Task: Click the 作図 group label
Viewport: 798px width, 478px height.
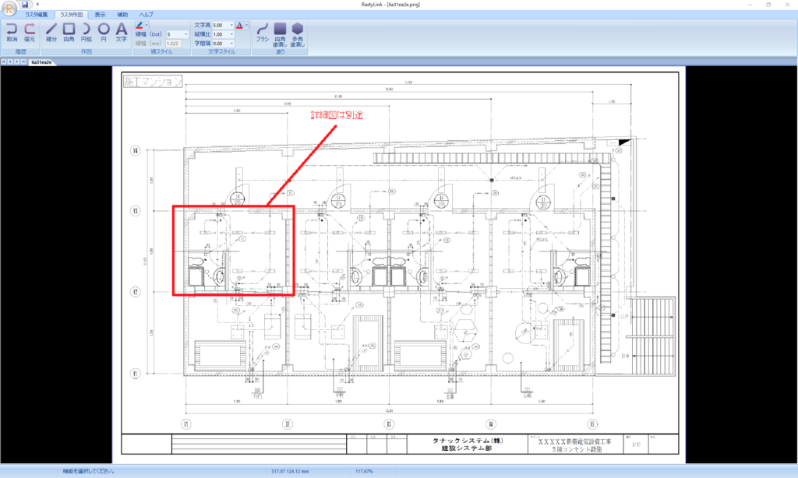Action: 86,52
